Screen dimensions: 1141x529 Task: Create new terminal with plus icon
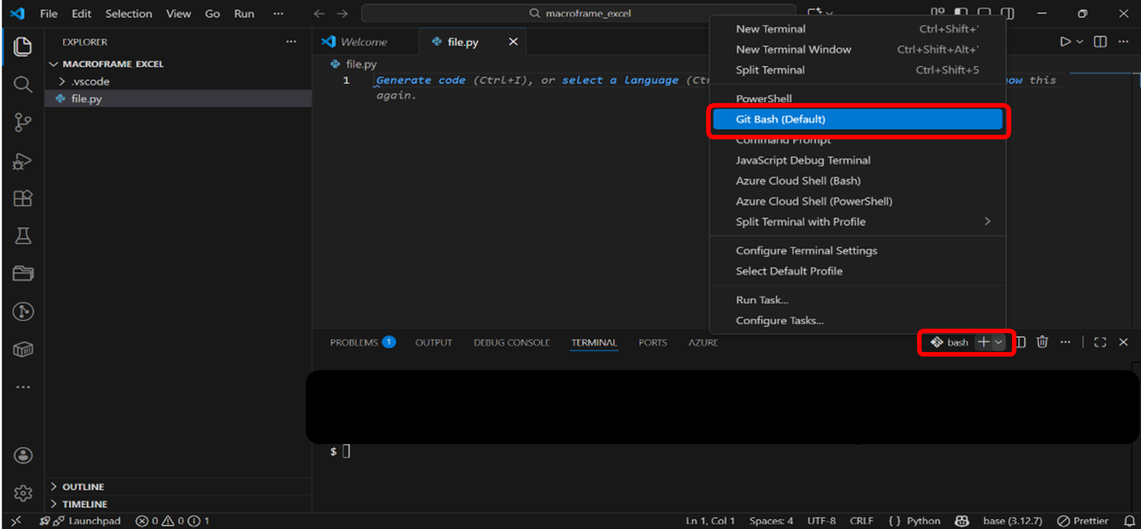[x=984, y=342]
